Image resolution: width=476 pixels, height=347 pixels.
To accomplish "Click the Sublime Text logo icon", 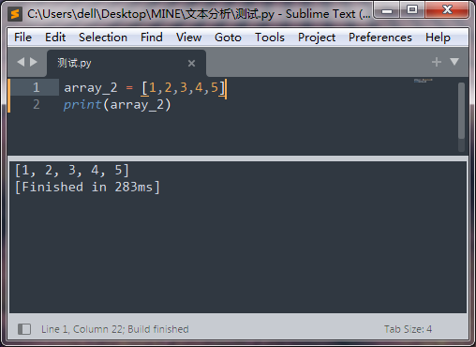I will click(x=15, y=14).
